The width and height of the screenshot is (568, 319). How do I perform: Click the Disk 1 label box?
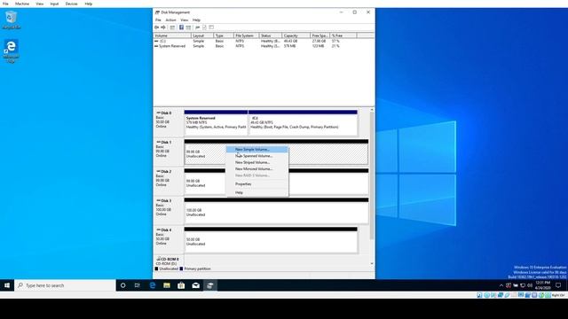pyautogui.click(x=169, y=152)
